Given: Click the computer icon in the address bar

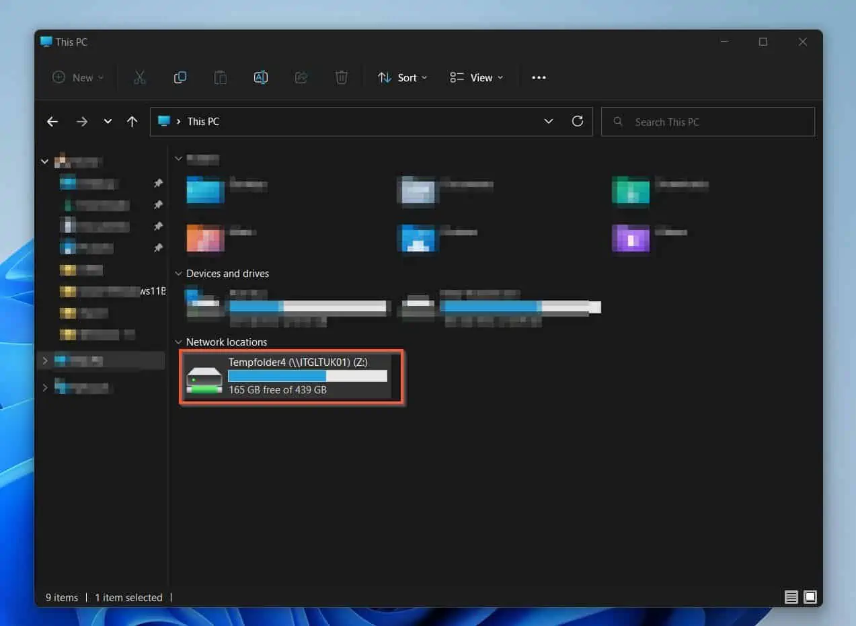Looking at the screenshot, I should pos(163,121).
